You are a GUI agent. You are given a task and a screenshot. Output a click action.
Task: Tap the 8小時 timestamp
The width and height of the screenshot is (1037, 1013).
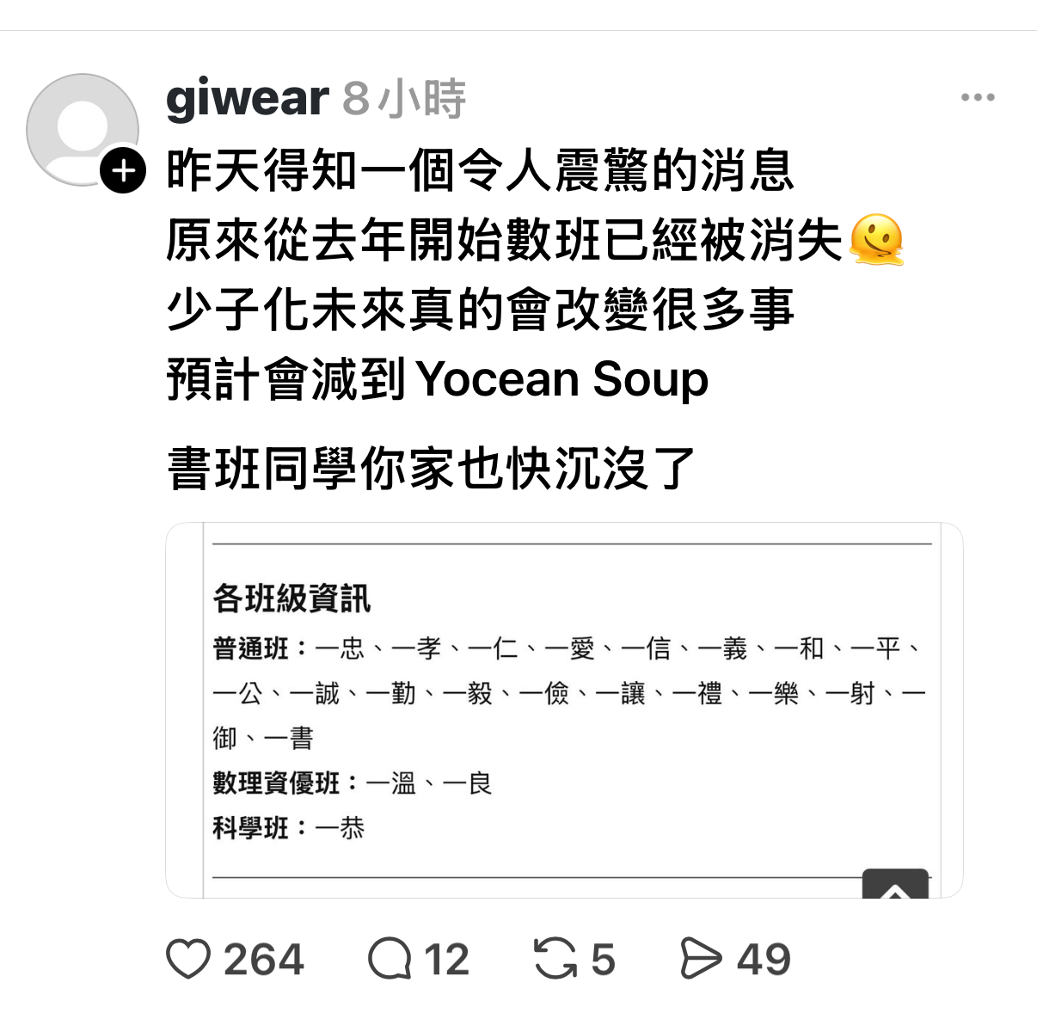tap(404, 99)
